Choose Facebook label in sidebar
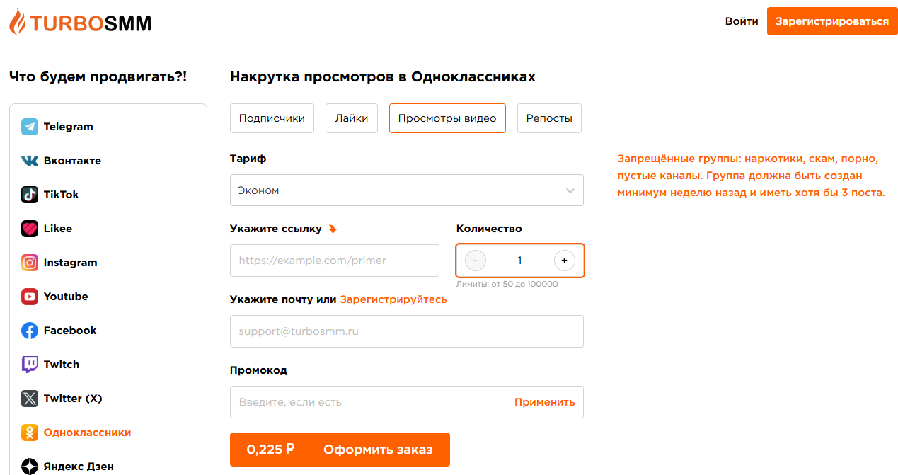Viewport: 898px width, 475px height. point(70,331)
